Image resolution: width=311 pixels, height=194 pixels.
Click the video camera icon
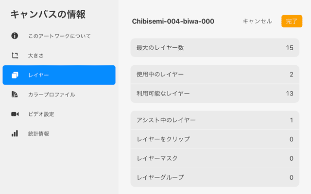coord(15,114)
